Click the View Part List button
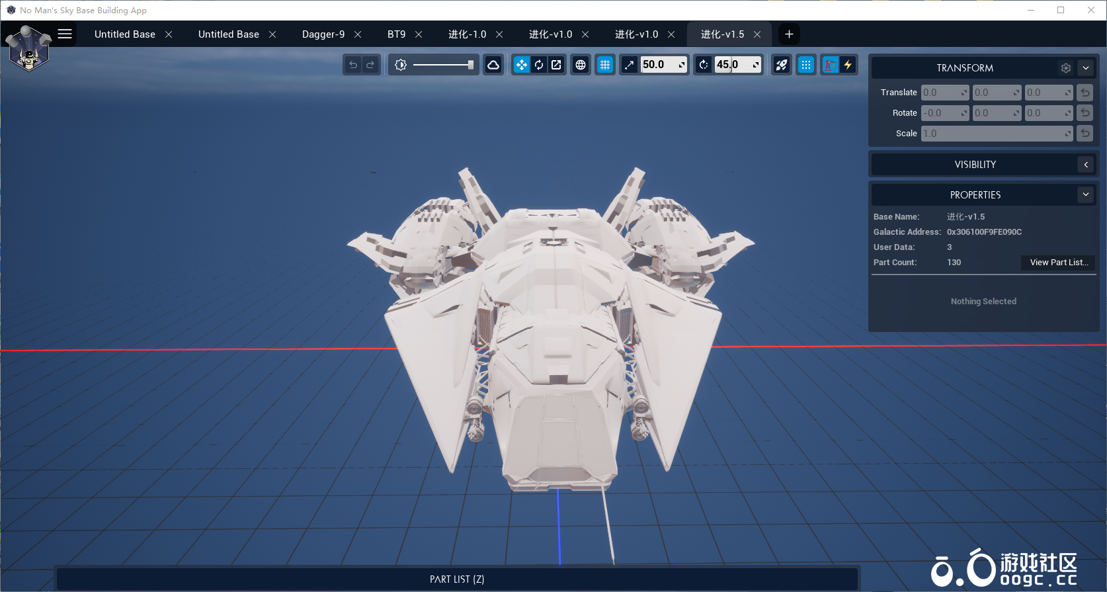This screenshot has height=592, width=1107. pyautogui.click(x=1058, y=263)
